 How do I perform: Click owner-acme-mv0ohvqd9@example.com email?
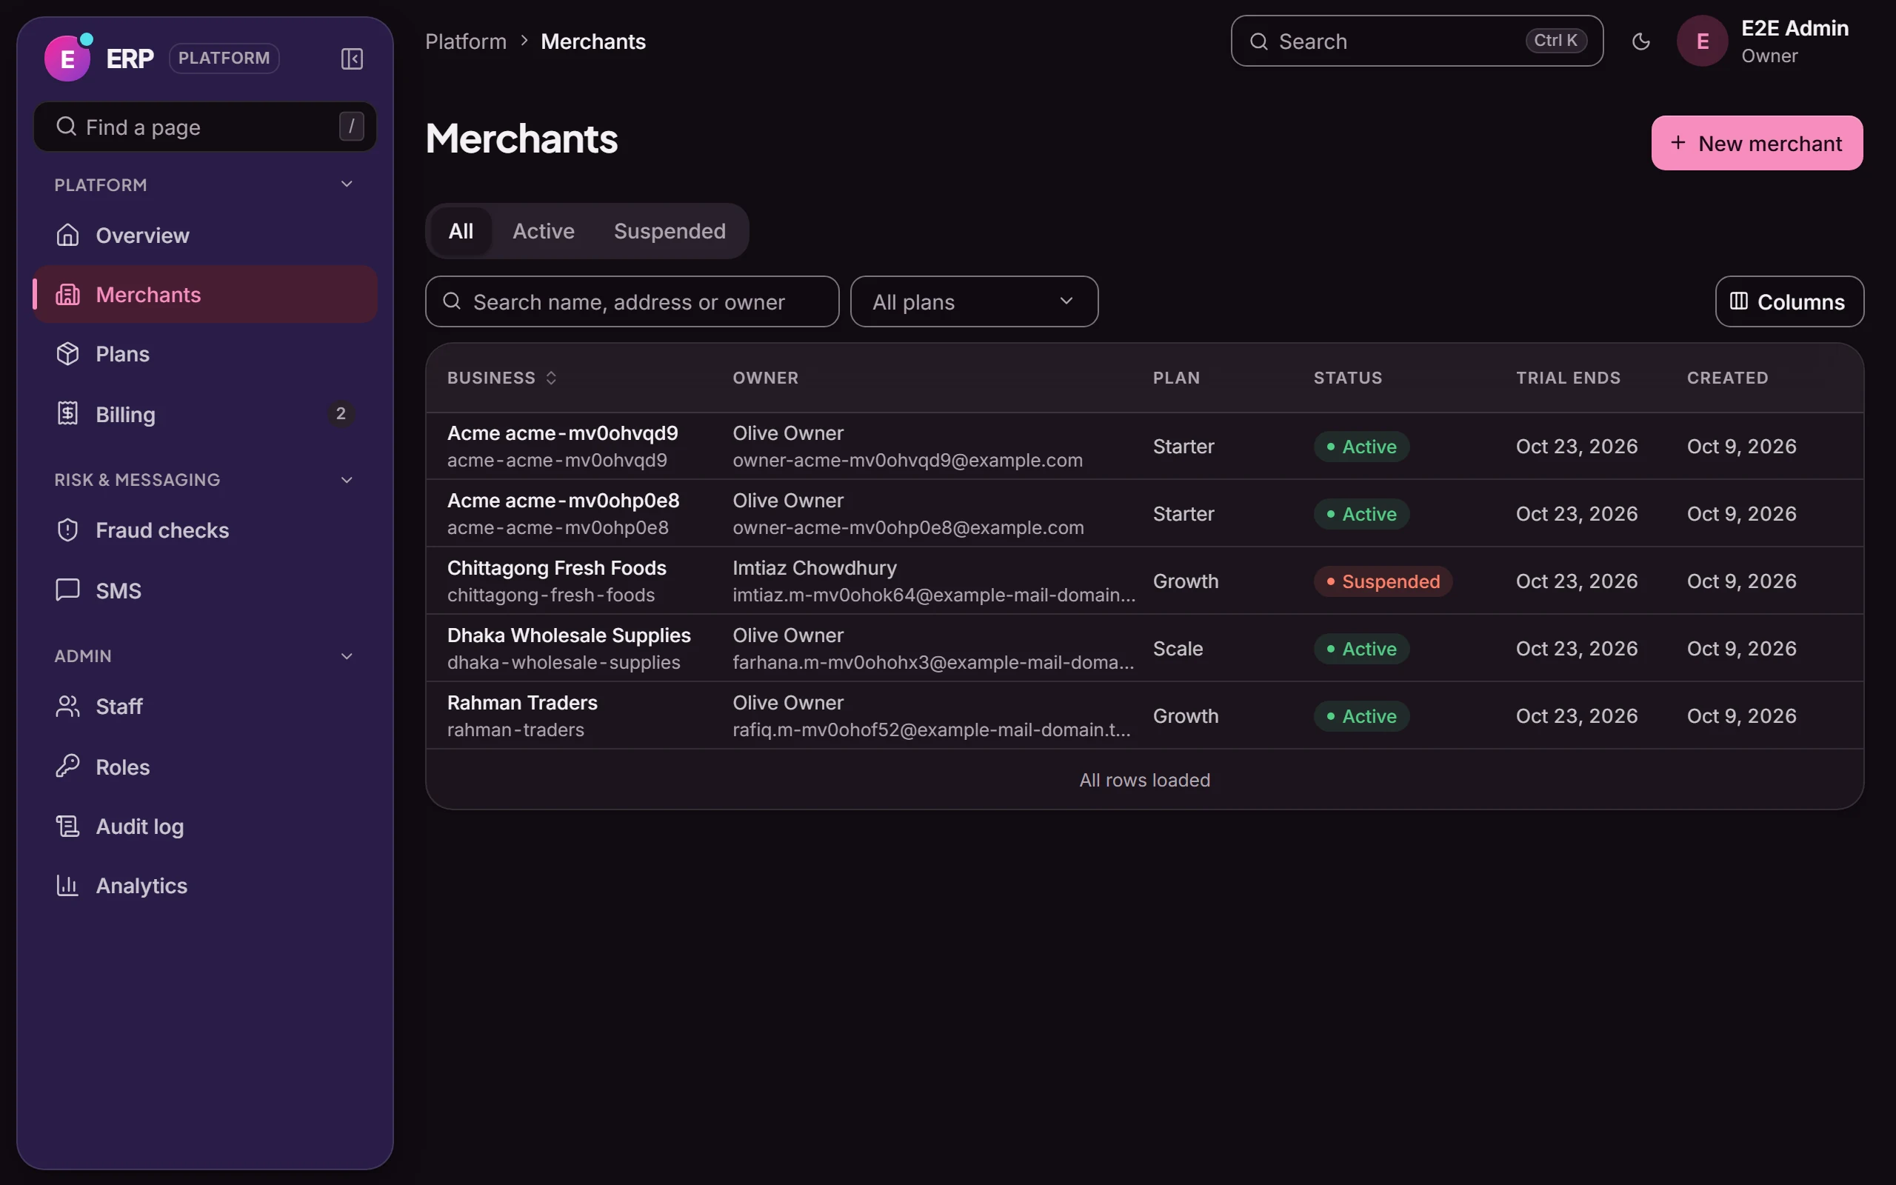click(907, 460)
